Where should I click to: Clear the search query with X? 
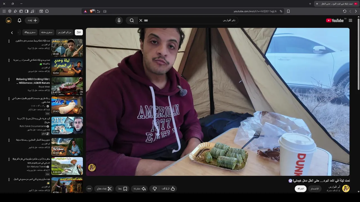tap(141, 20)
